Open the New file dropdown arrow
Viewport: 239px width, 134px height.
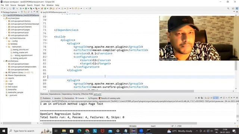point(4,9)
